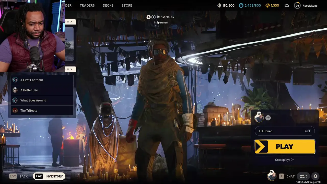Open the friends list showing 3

coord(303,176)
